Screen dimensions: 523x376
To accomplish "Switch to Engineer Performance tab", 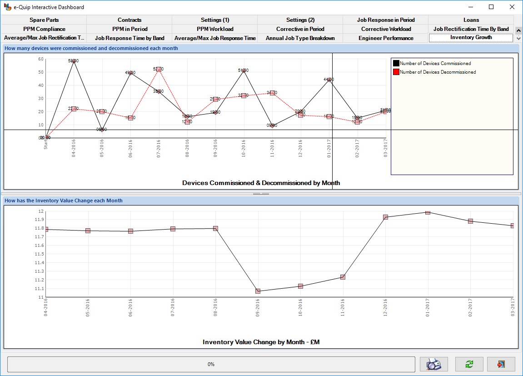I will (386, 38).
